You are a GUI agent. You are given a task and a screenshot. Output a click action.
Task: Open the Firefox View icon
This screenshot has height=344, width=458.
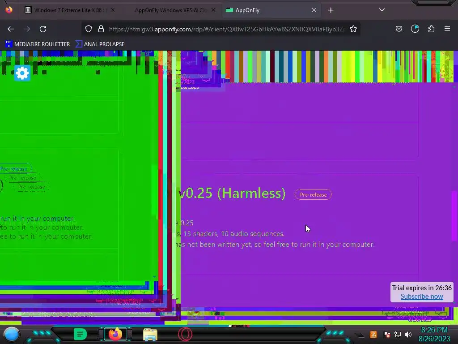(9, 10)
